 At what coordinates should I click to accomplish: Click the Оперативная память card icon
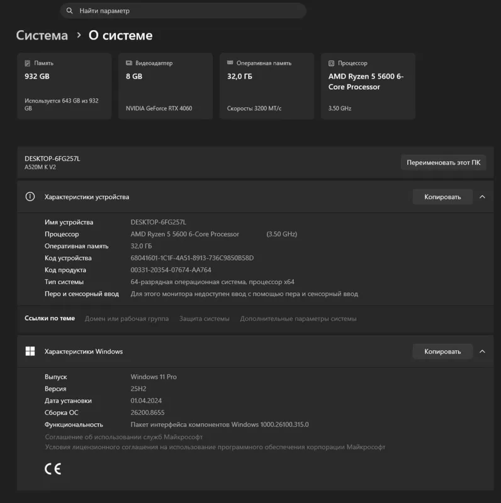pos(230,62)
